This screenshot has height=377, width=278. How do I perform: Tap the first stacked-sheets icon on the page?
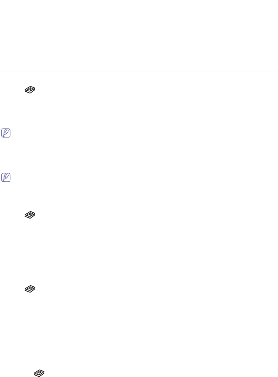pyautogui.click(x=30, y=91)
